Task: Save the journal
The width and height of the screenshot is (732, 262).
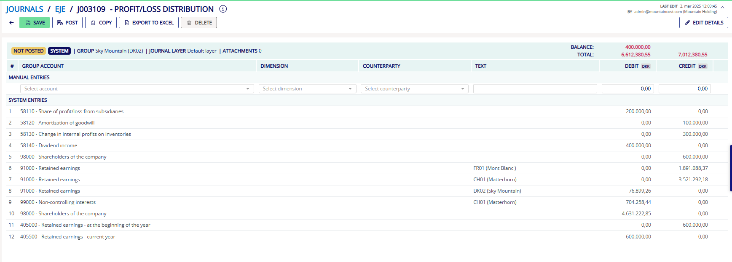Action: (x=35, y=23)
